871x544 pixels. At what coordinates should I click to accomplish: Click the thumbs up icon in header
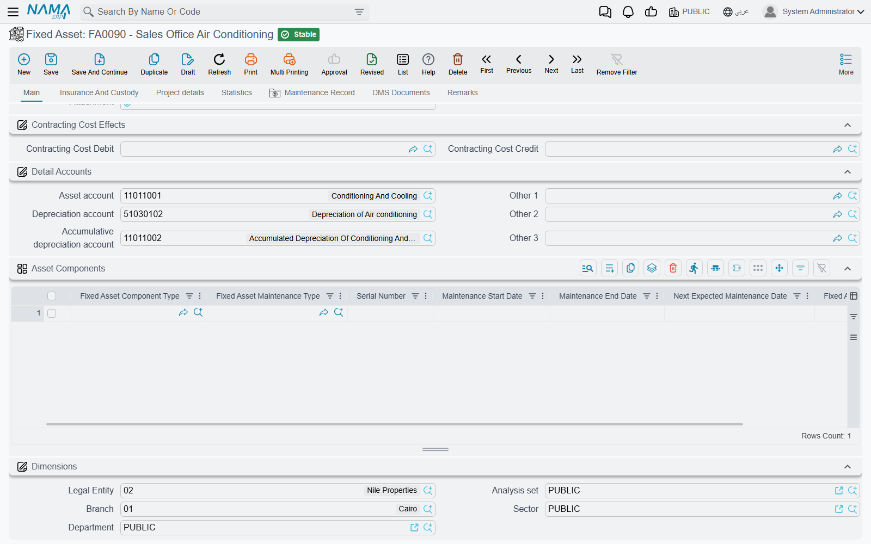point(651,12)
